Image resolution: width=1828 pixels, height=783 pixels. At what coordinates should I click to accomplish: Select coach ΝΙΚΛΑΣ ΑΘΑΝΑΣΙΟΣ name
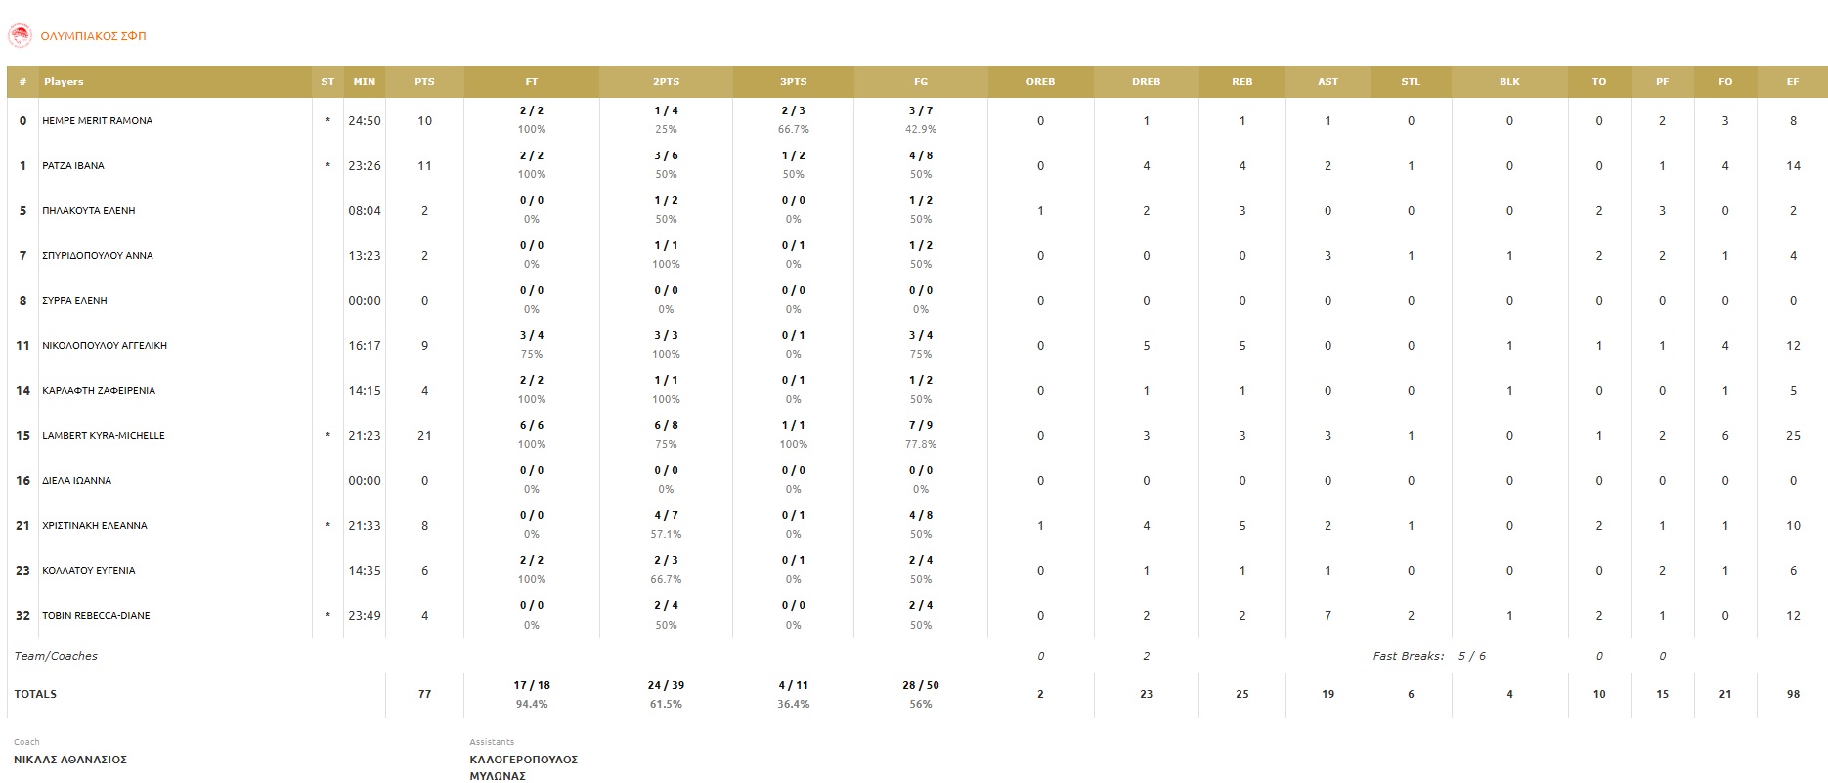pos(70,760)
